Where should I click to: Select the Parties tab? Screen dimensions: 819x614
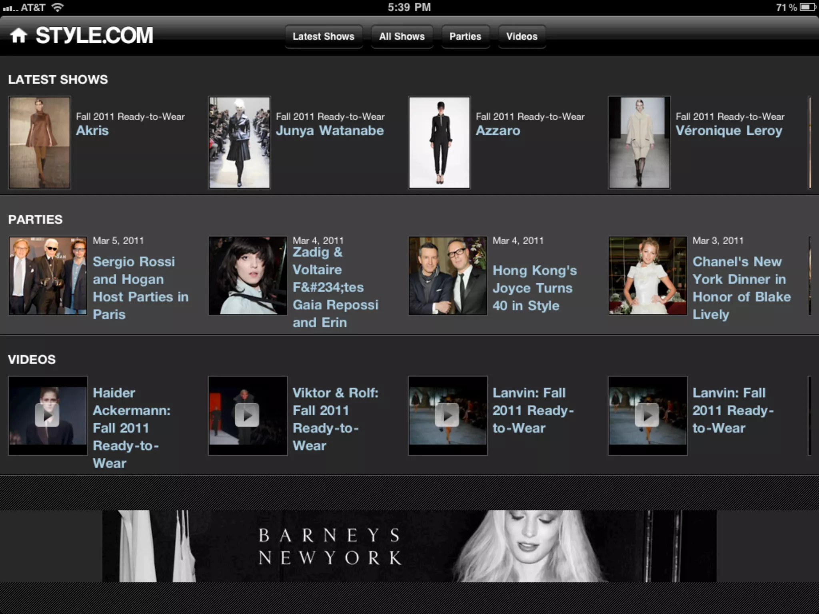[x=465, y=36]
